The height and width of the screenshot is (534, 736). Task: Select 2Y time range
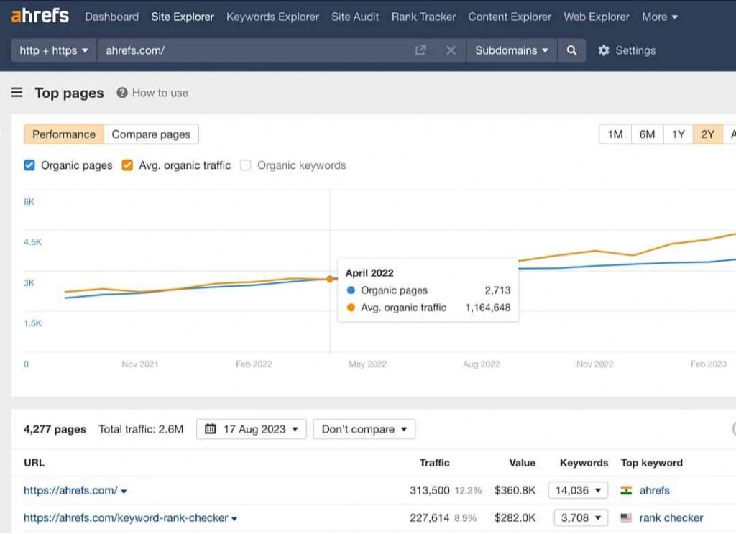click(708, 134)
